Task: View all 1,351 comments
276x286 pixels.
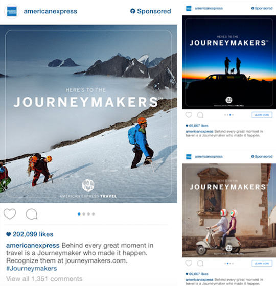Action: (44, 279)
